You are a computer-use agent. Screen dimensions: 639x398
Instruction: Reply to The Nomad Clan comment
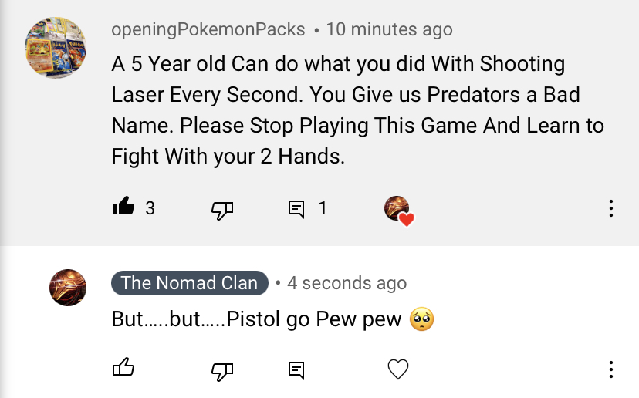tap(296, 370)
